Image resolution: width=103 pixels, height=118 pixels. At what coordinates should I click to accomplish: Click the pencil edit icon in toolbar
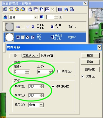pyautogui.click(x=66, y=9)
